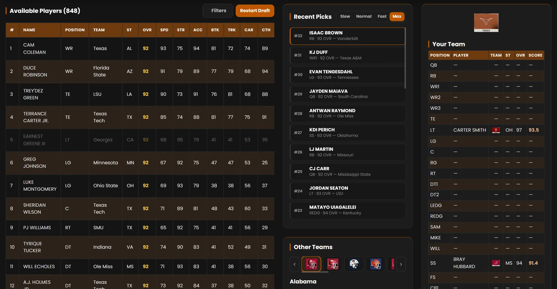Sort players by the CTH column header
The height and width of the screenshot is (289, 557).
[x=266, y=30]
